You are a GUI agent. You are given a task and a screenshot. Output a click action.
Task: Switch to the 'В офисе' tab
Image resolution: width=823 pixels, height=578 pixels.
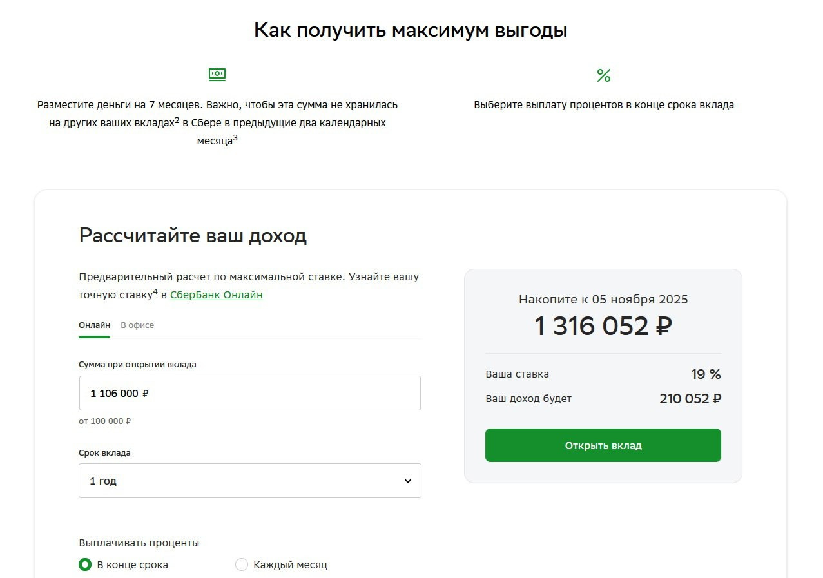click(137, 325)
